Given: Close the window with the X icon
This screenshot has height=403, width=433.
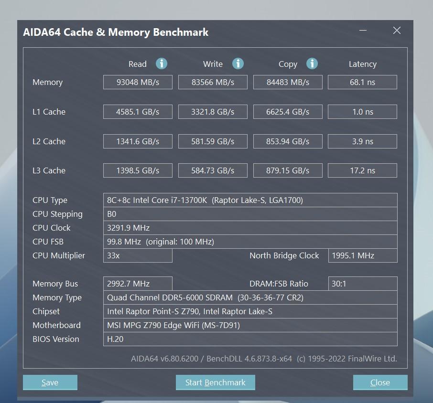Looking at the screenshot, I should tap(397, 31).
